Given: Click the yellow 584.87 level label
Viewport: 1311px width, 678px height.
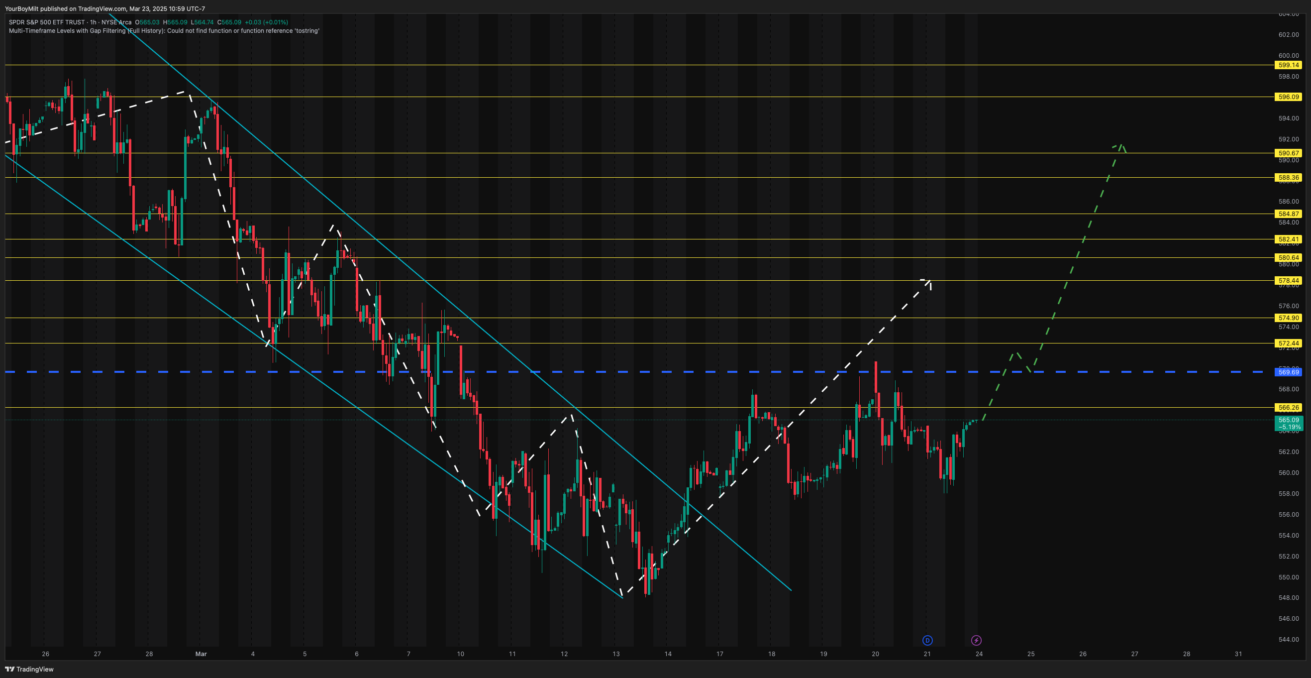Looking at the screenshot, I should coord(1289,214).
